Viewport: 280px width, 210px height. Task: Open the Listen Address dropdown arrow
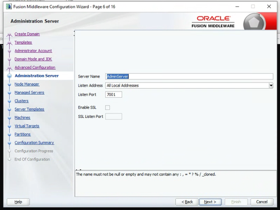click(x=271, y=85)
